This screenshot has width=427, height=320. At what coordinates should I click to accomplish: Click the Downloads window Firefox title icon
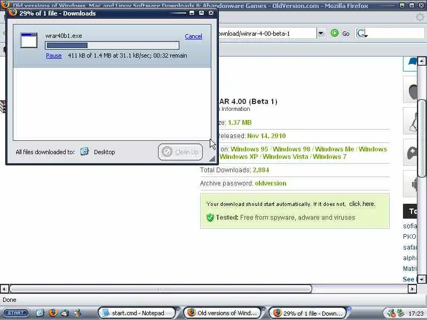click(12, 12)
